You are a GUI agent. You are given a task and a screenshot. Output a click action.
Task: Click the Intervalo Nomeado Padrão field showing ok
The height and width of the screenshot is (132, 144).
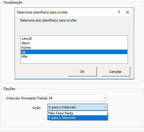click(x=78, y=98)
